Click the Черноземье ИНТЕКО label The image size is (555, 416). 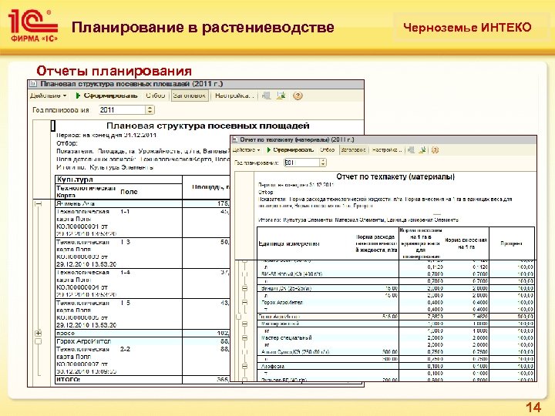467,28
